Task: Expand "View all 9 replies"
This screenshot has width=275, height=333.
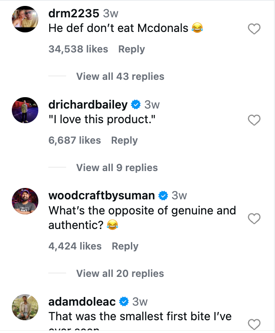Action: (x=117, y=168)
